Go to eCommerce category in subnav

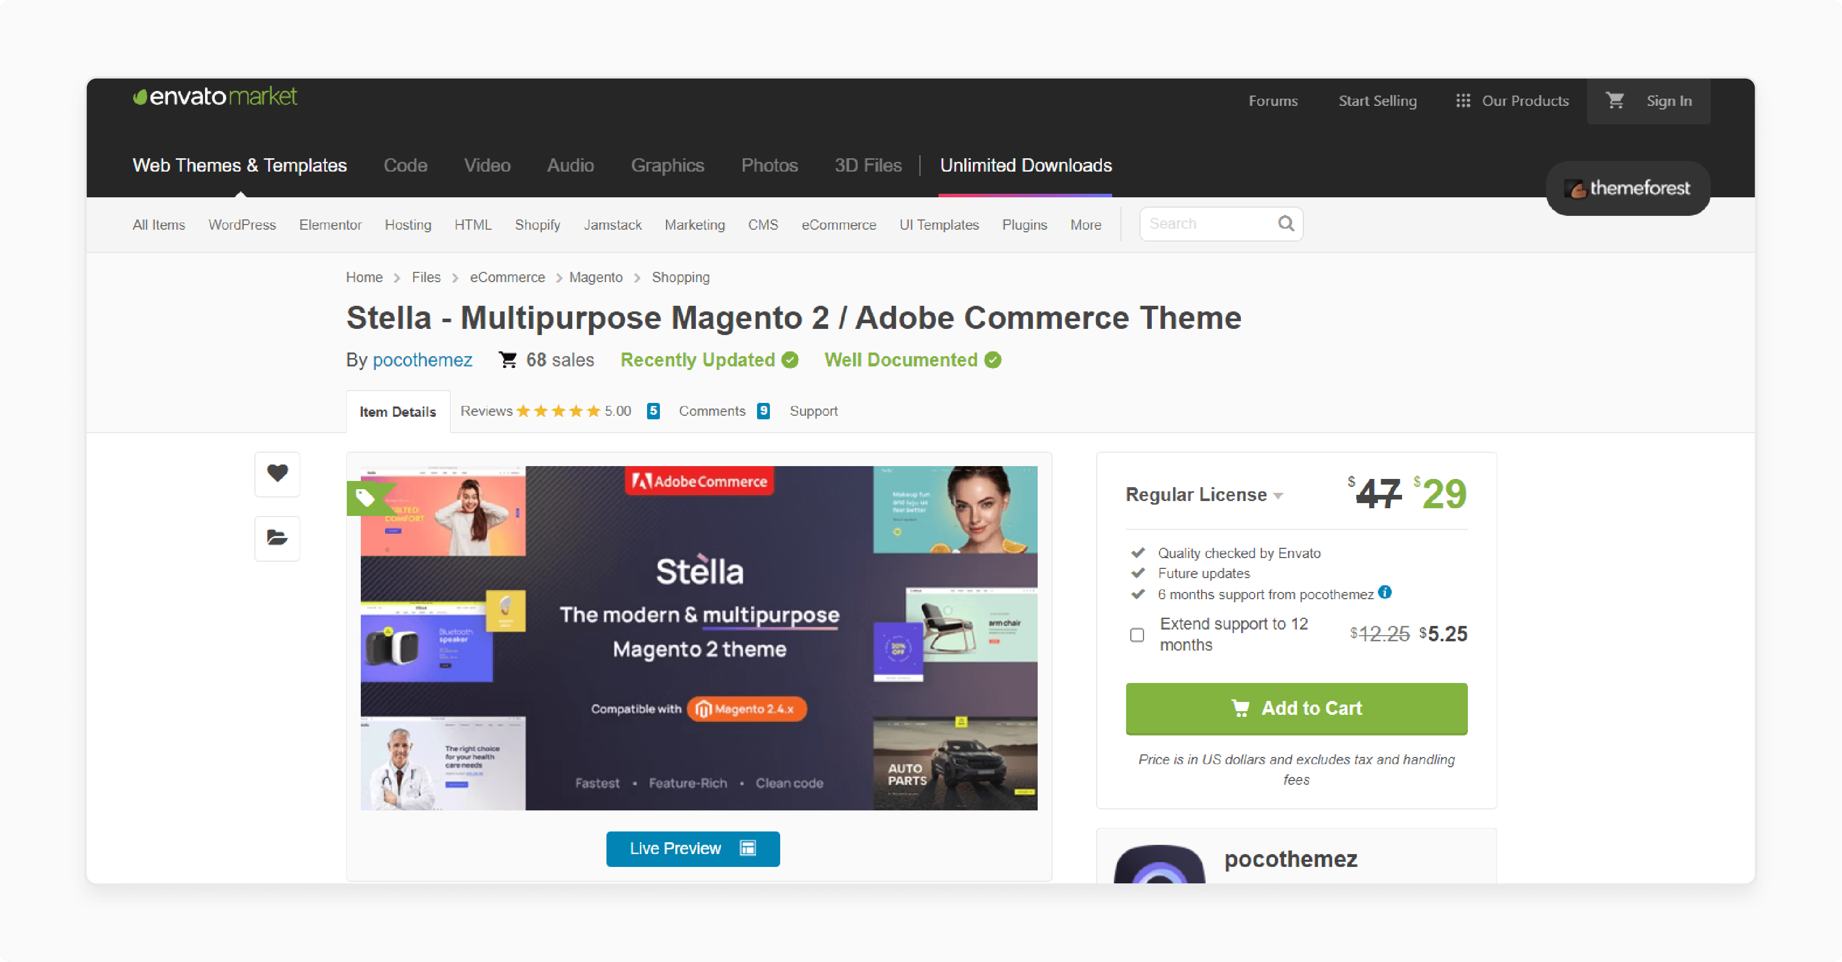838,225
